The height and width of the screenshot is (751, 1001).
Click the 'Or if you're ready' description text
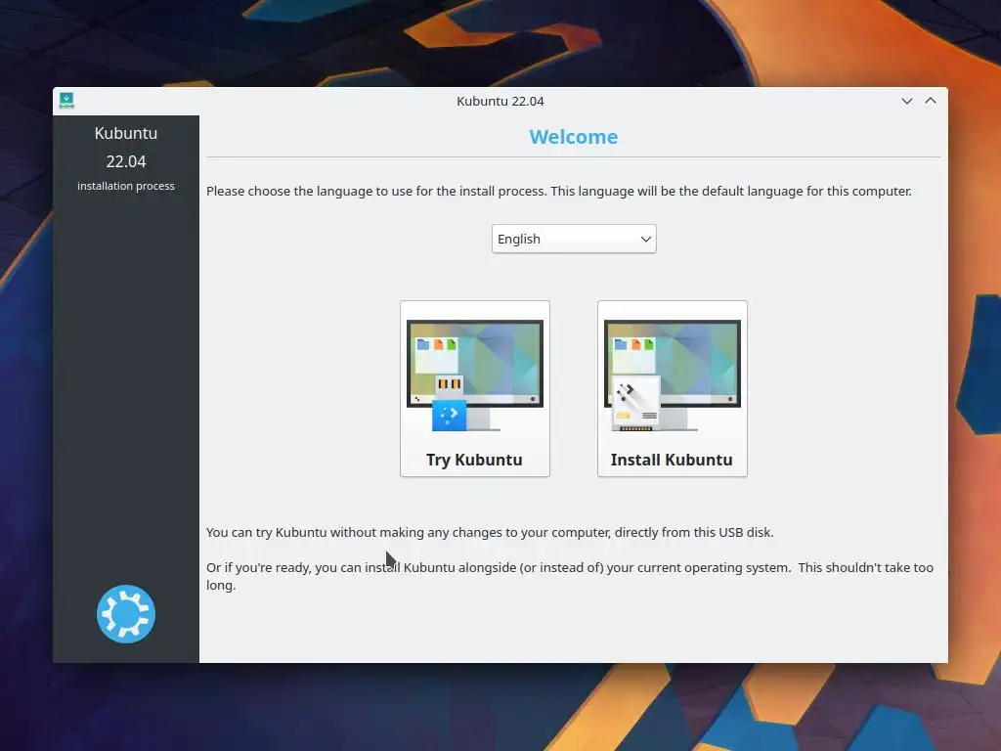click(570, 576)
